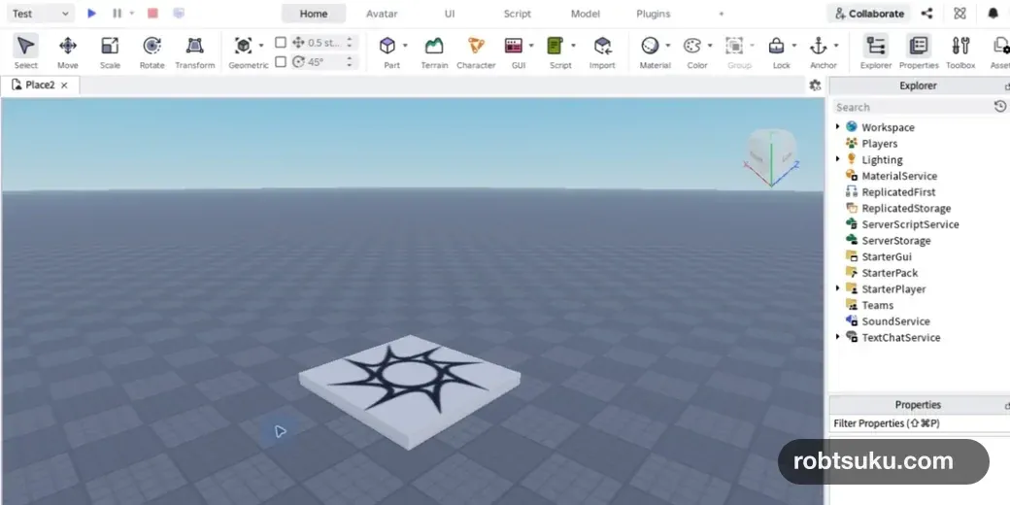Switch to the Plugins tab
Viewport: 1010px width, 505px height.
(x=654, y=14)
